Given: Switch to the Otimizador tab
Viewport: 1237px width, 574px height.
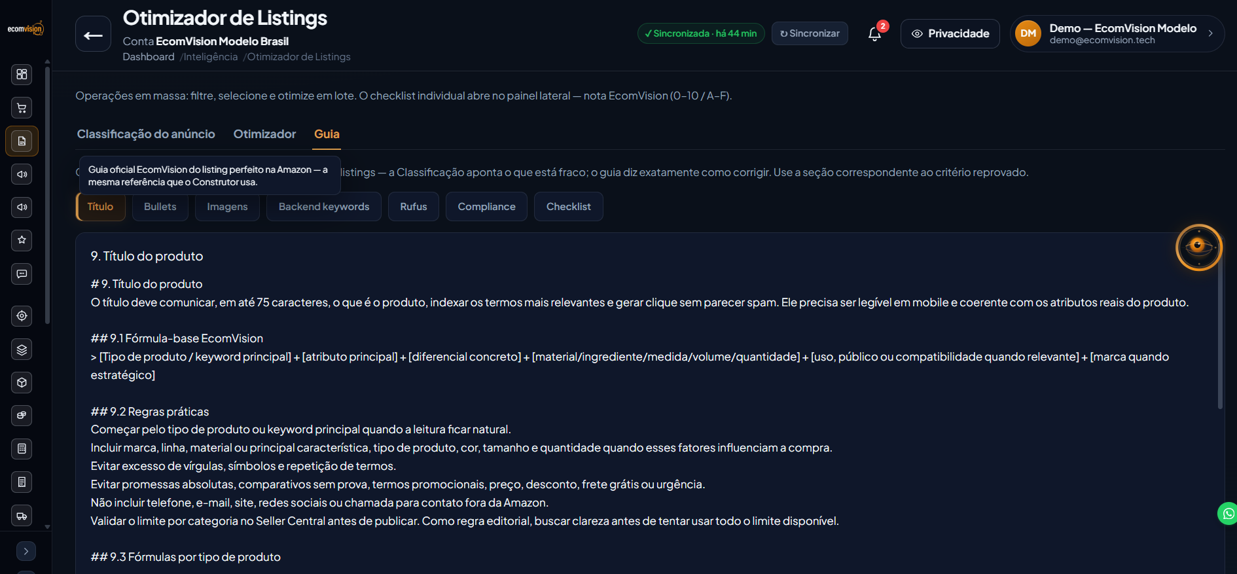Looking at the screenshot, I should (x=264, y=134).
